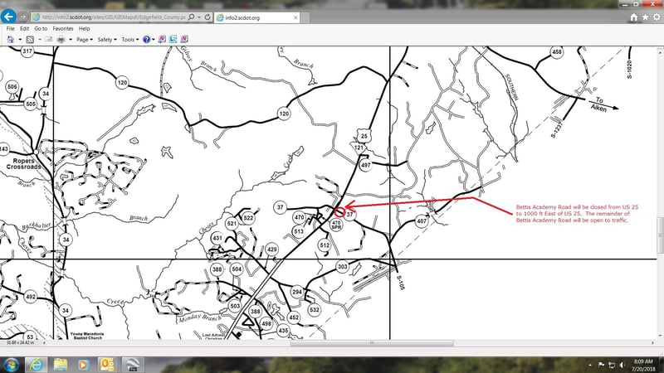Open the Tools gear icon at top right
The image size is (664, 373).
click(657, 17)
